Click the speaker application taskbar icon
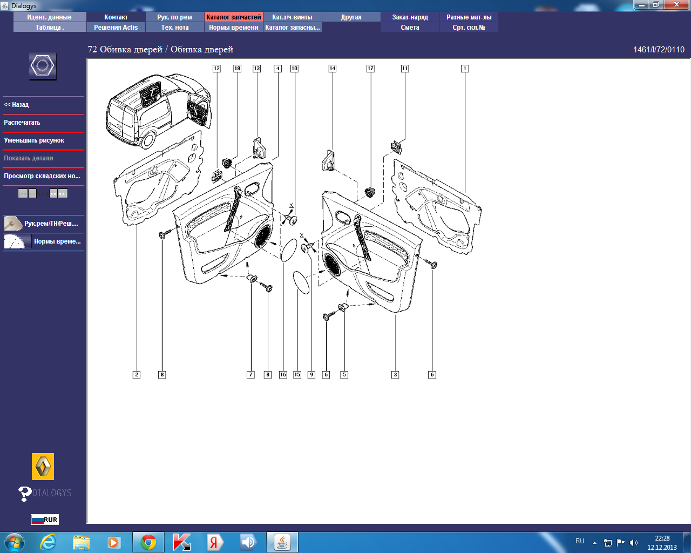691x553 pixels. pyautogui.click(x=248, y=542)
